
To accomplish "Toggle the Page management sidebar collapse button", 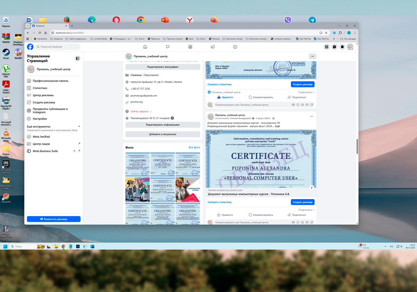I will point(77,58).
